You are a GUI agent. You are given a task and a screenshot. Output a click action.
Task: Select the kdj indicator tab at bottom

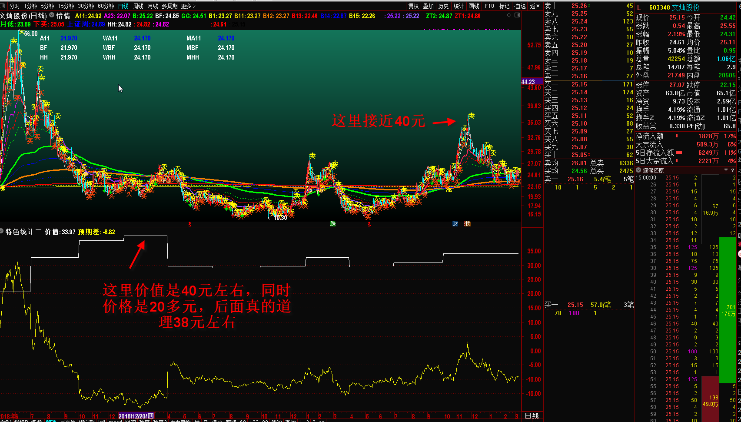click(102, 421)
